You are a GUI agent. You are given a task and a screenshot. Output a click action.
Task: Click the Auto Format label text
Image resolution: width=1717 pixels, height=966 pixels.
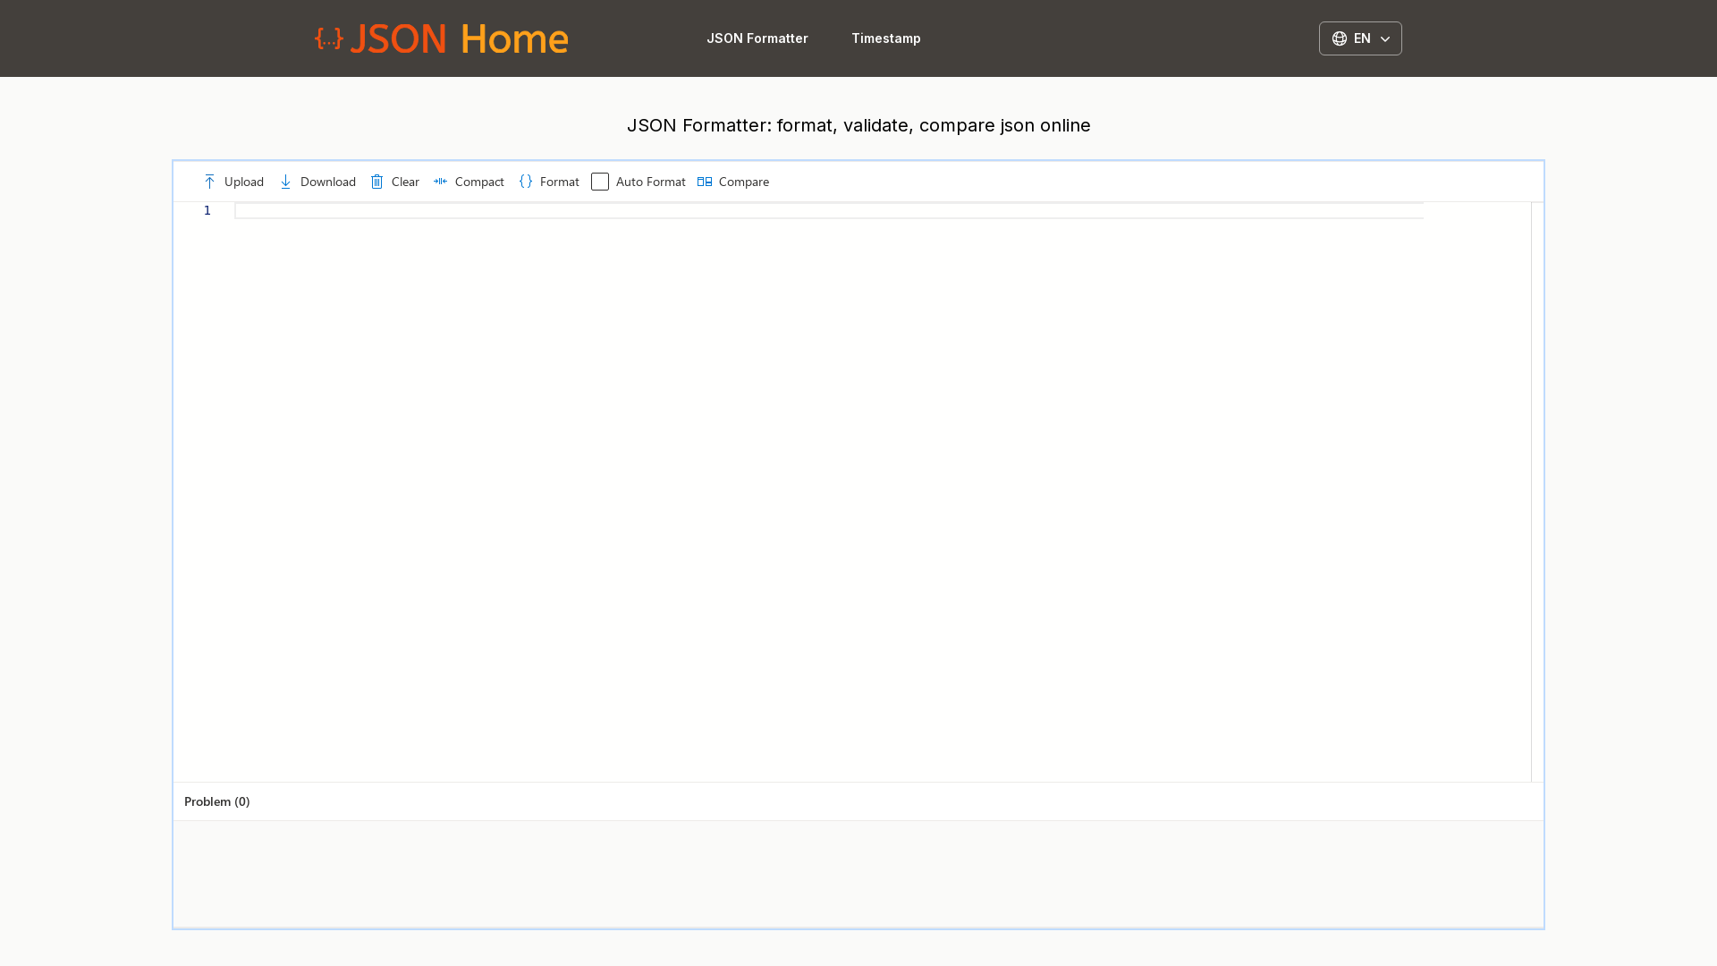tap(651, 182)
